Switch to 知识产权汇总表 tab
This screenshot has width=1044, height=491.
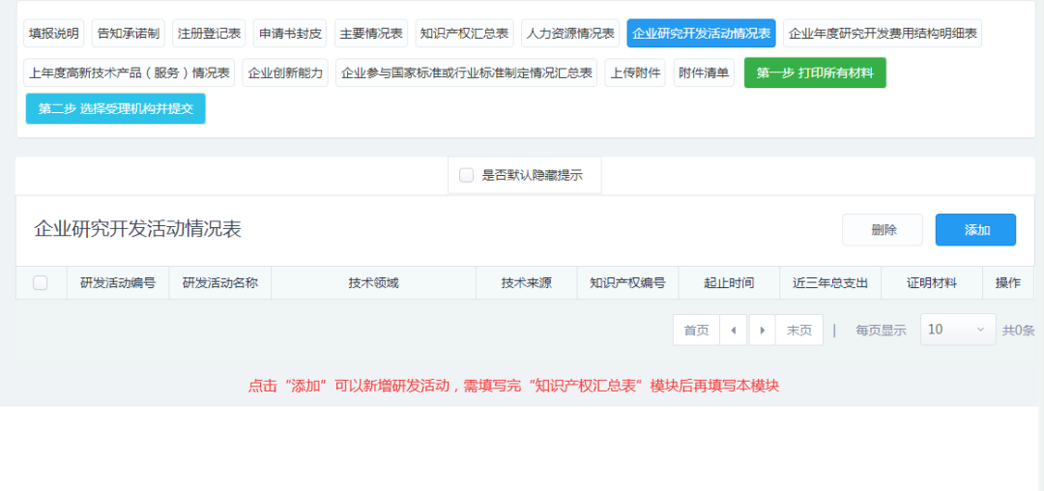pos(465,34)
